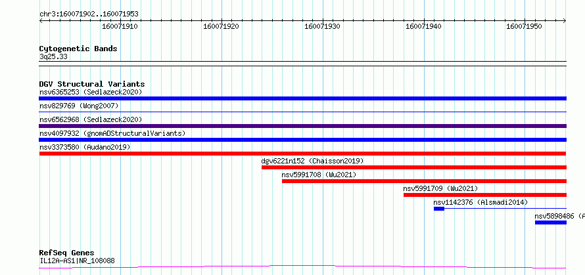The width and height of the screenshot is (585, 275).
Task: Open the nsv3373580 (Audano2019) label
Action: [x=85, y=147]
